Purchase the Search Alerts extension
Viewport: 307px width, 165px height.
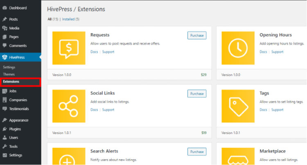click(197, 152)
